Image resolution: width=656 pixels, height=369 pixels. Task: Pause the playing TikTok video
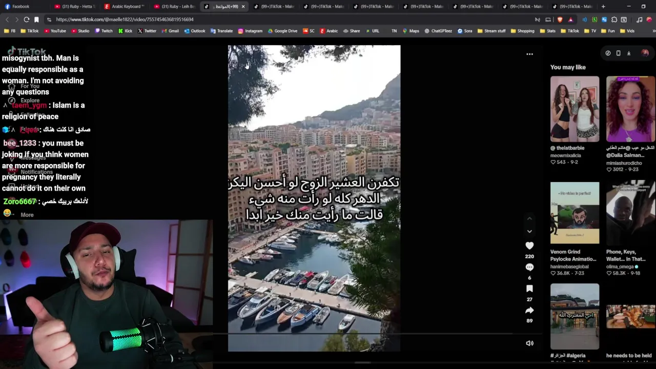click(x=314, y=198)
